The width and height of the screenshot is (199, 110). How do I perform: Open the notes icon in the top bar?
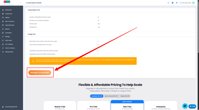173,3
